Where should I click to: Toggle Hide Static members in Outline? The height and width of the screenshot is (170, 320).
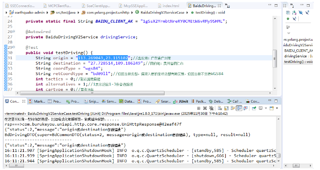pos(307,13)
